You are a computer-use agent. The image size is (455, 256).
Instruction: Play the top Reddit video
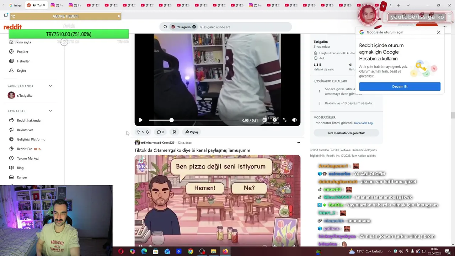140,120
